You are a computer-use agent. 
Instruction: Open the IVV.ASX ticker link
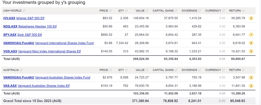[x=9, y=18]
